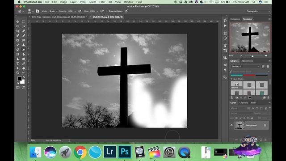Open the Opacity slider arrow

coord(75,11)
